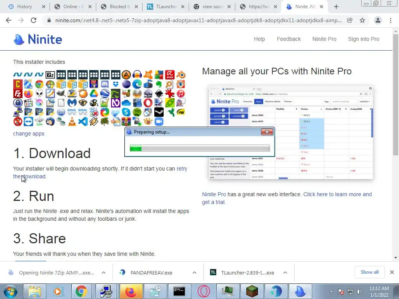Screen dimensions: 399x299
Task: Click the 7-Zip icon in installer list
Action: (x=50, y=75)
